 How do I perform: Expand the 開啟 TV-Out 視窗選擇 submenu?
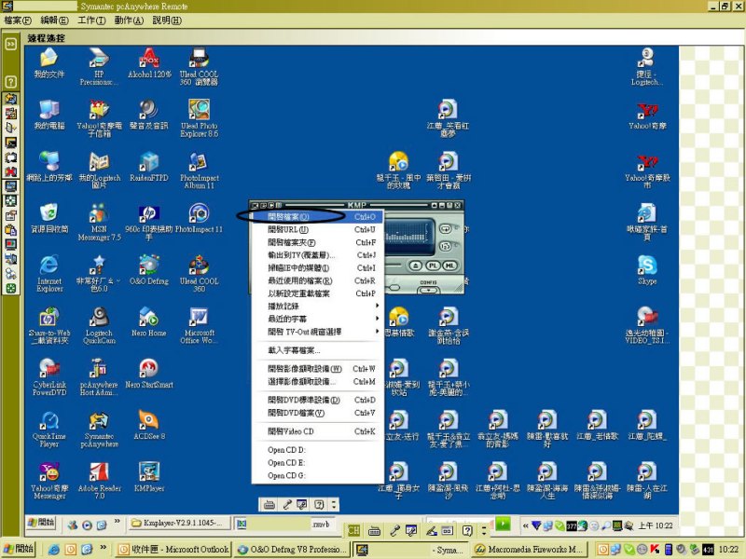coord(317,332)
